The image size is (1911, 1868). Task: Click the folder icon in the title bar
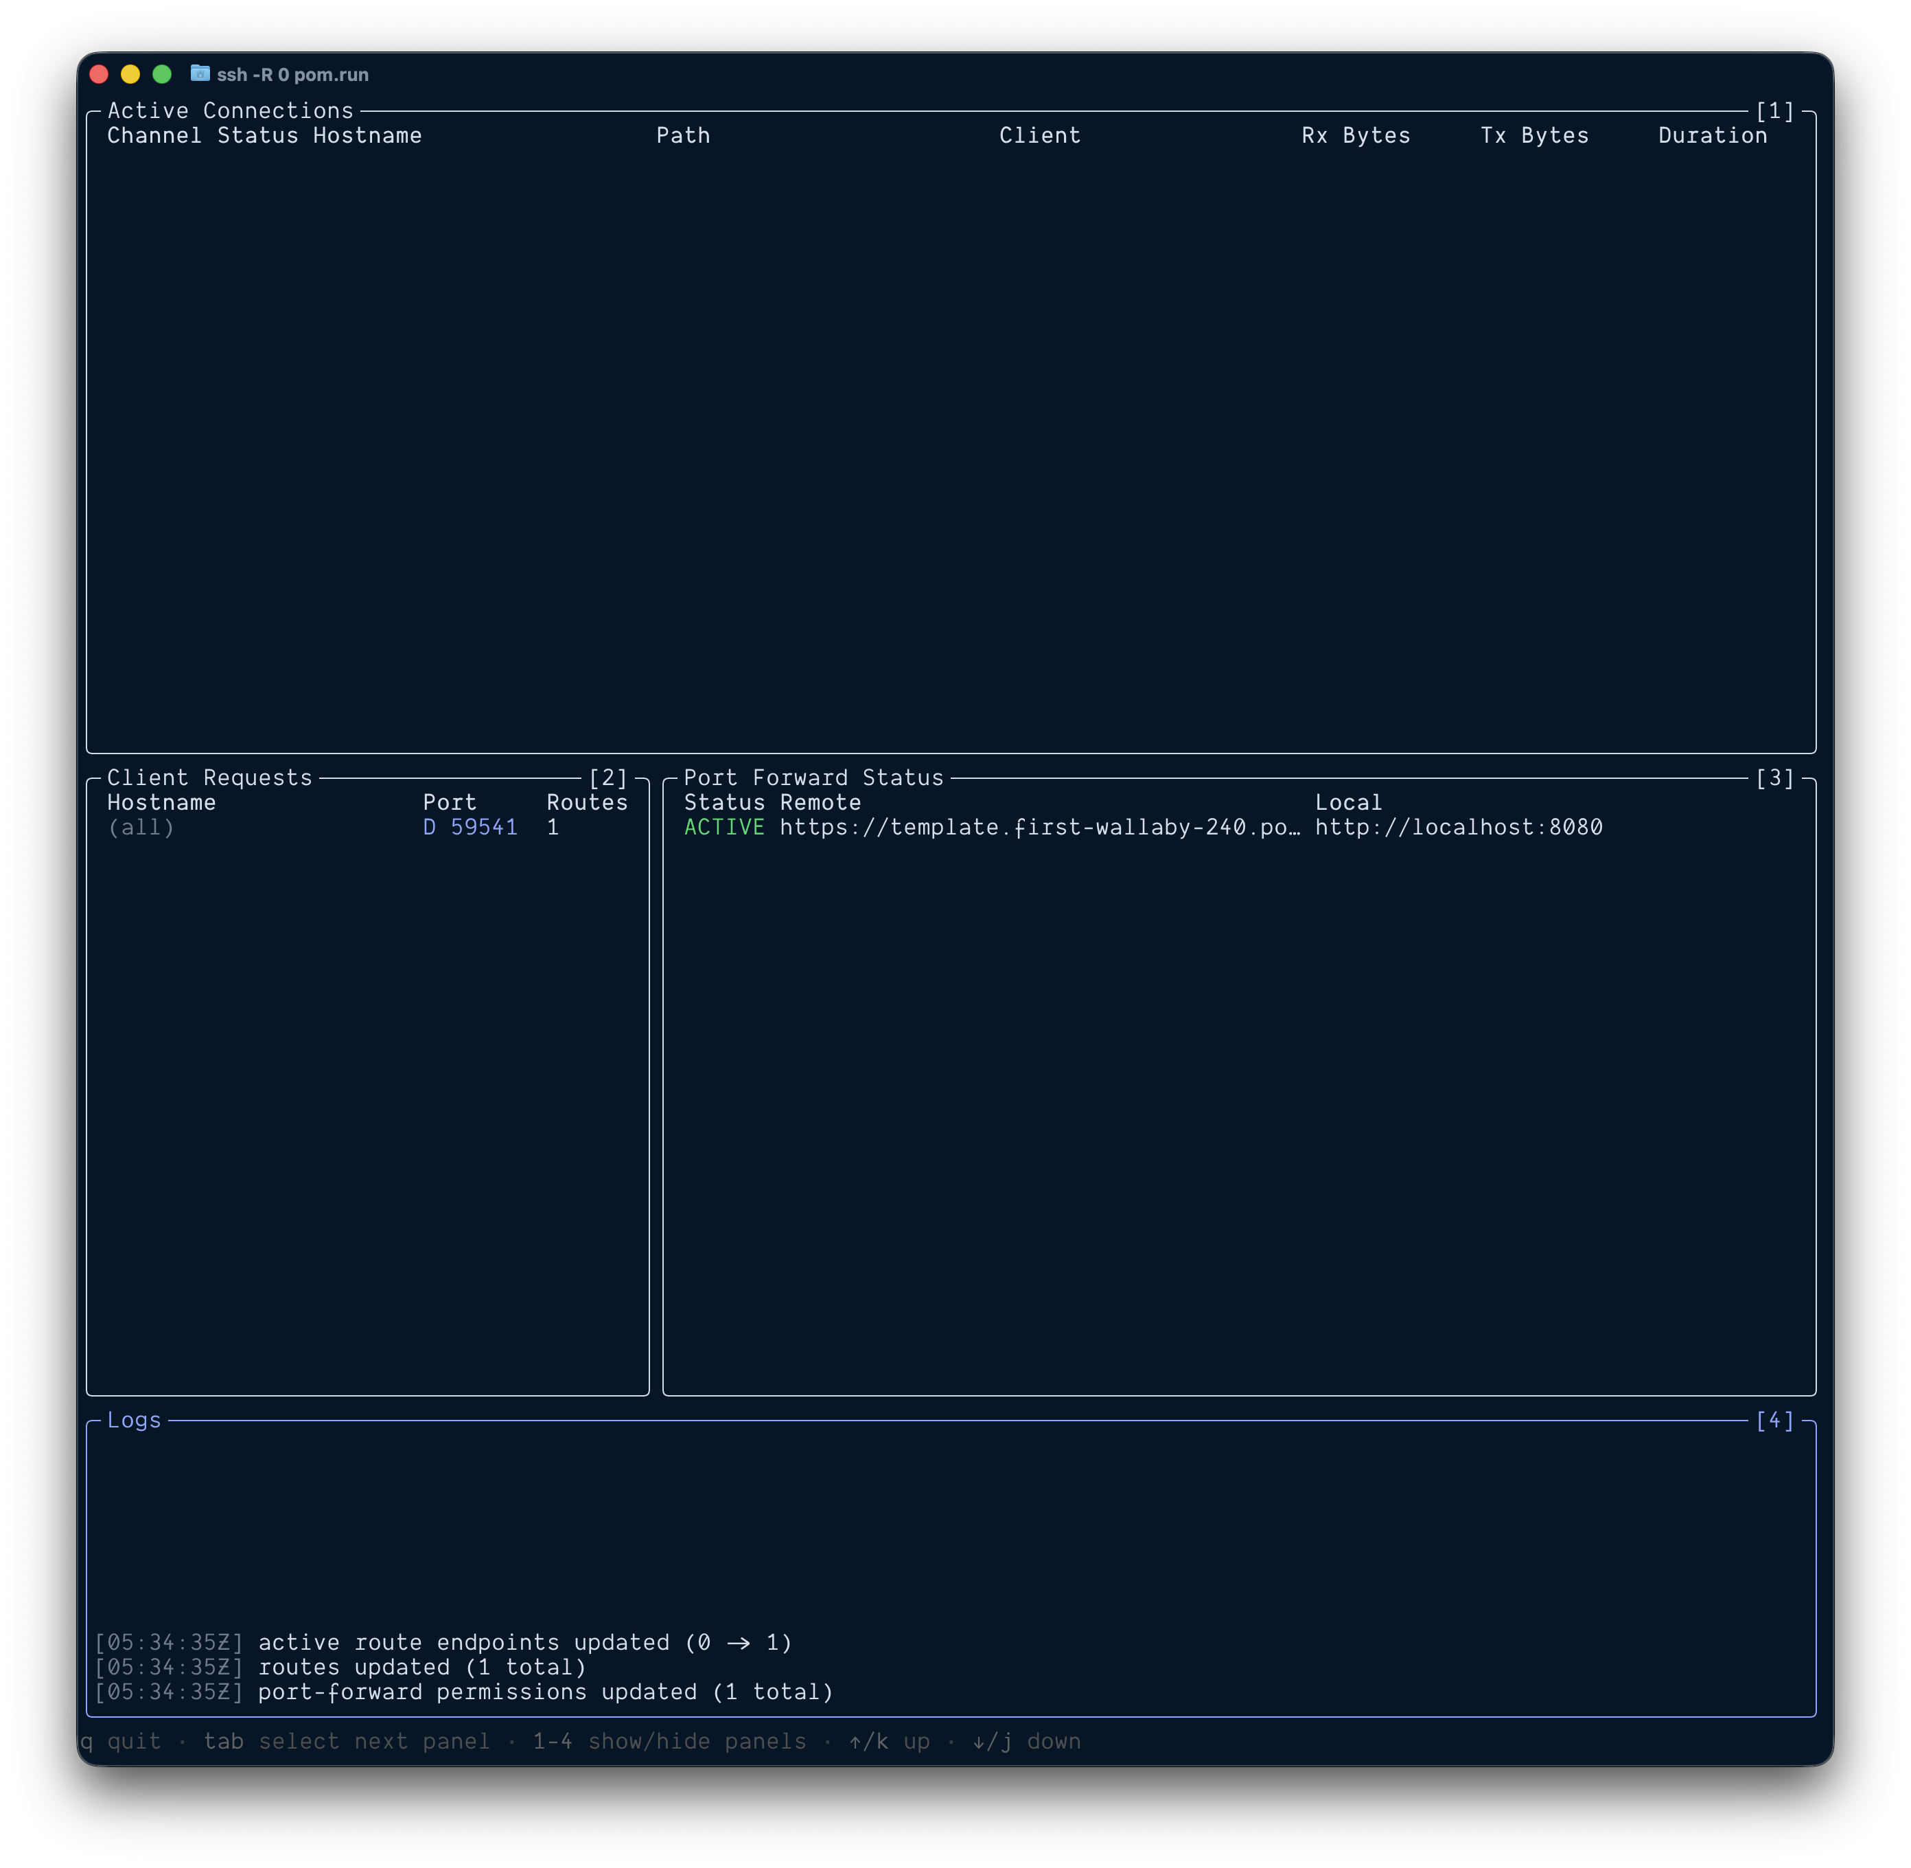point(200,73)
